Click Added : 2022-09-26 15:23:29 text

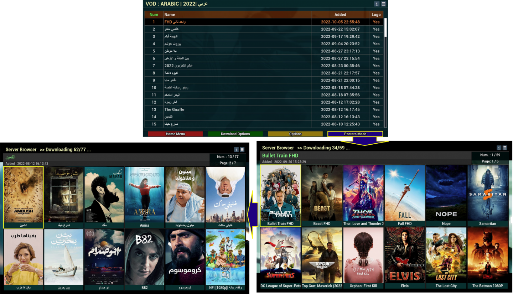(284, 162)
